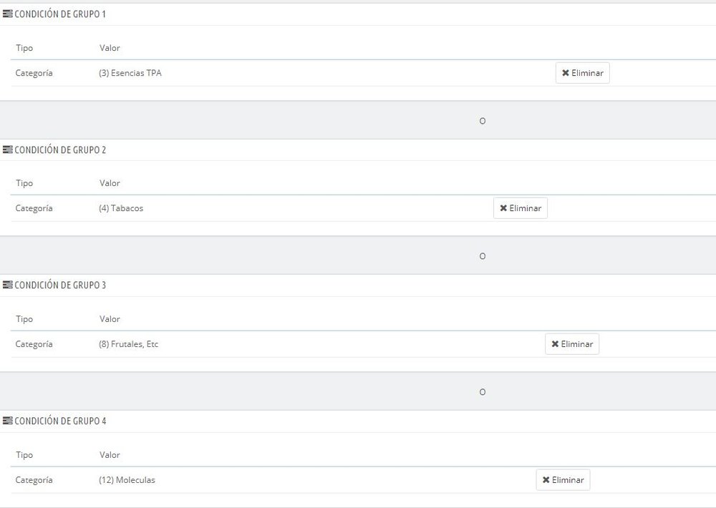Click the Categoría cell in group 3
Viewport: 716px width, 508px height.
coord(34,344)
